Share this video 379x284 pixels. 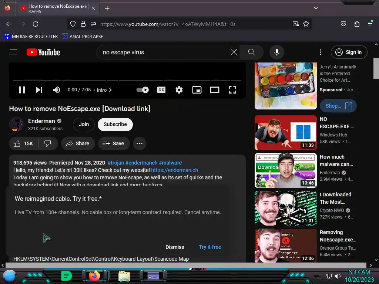(78, 143)
